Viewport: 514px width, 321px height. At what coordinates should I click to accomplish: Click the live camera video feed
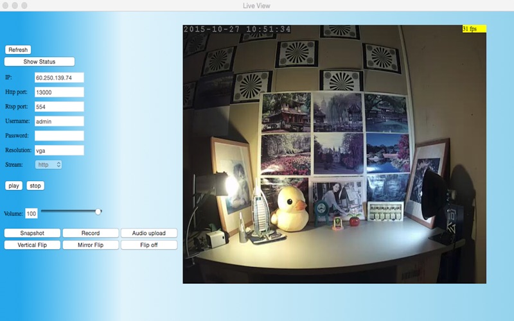coord(334,154)
